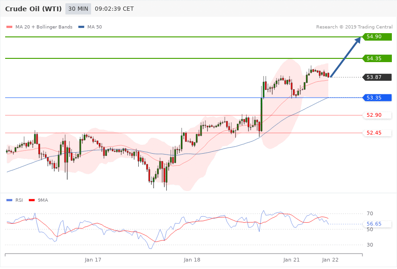The width and height of the screenshot is (397, 269).
Task: Click the MA 50 legend label
Action: (94, 27)
